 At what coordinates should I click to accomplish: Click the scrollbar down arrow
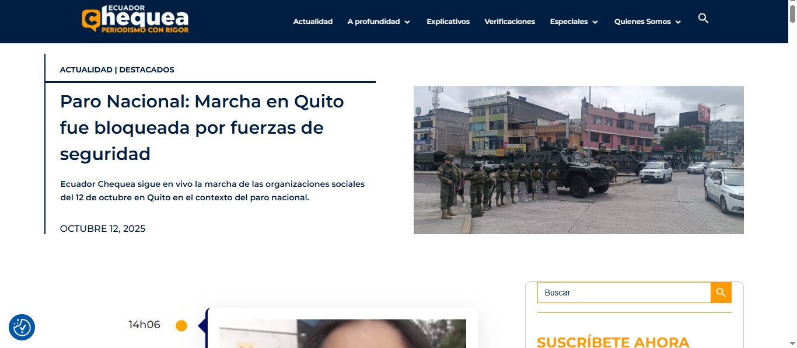click(x=792, y=343)
